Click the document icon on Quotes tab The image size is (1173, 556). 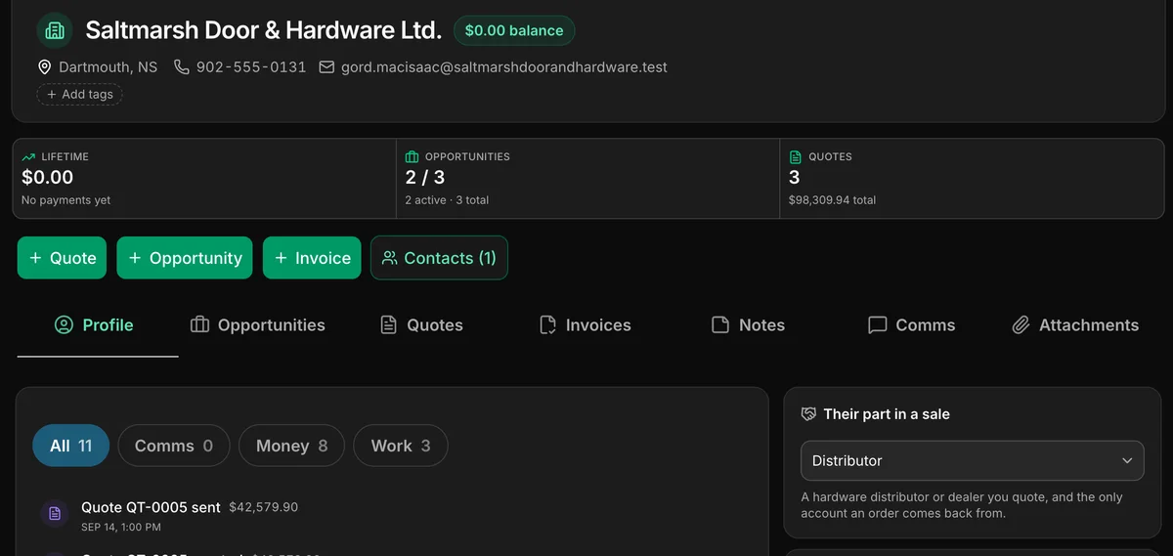tap(389, 325)
